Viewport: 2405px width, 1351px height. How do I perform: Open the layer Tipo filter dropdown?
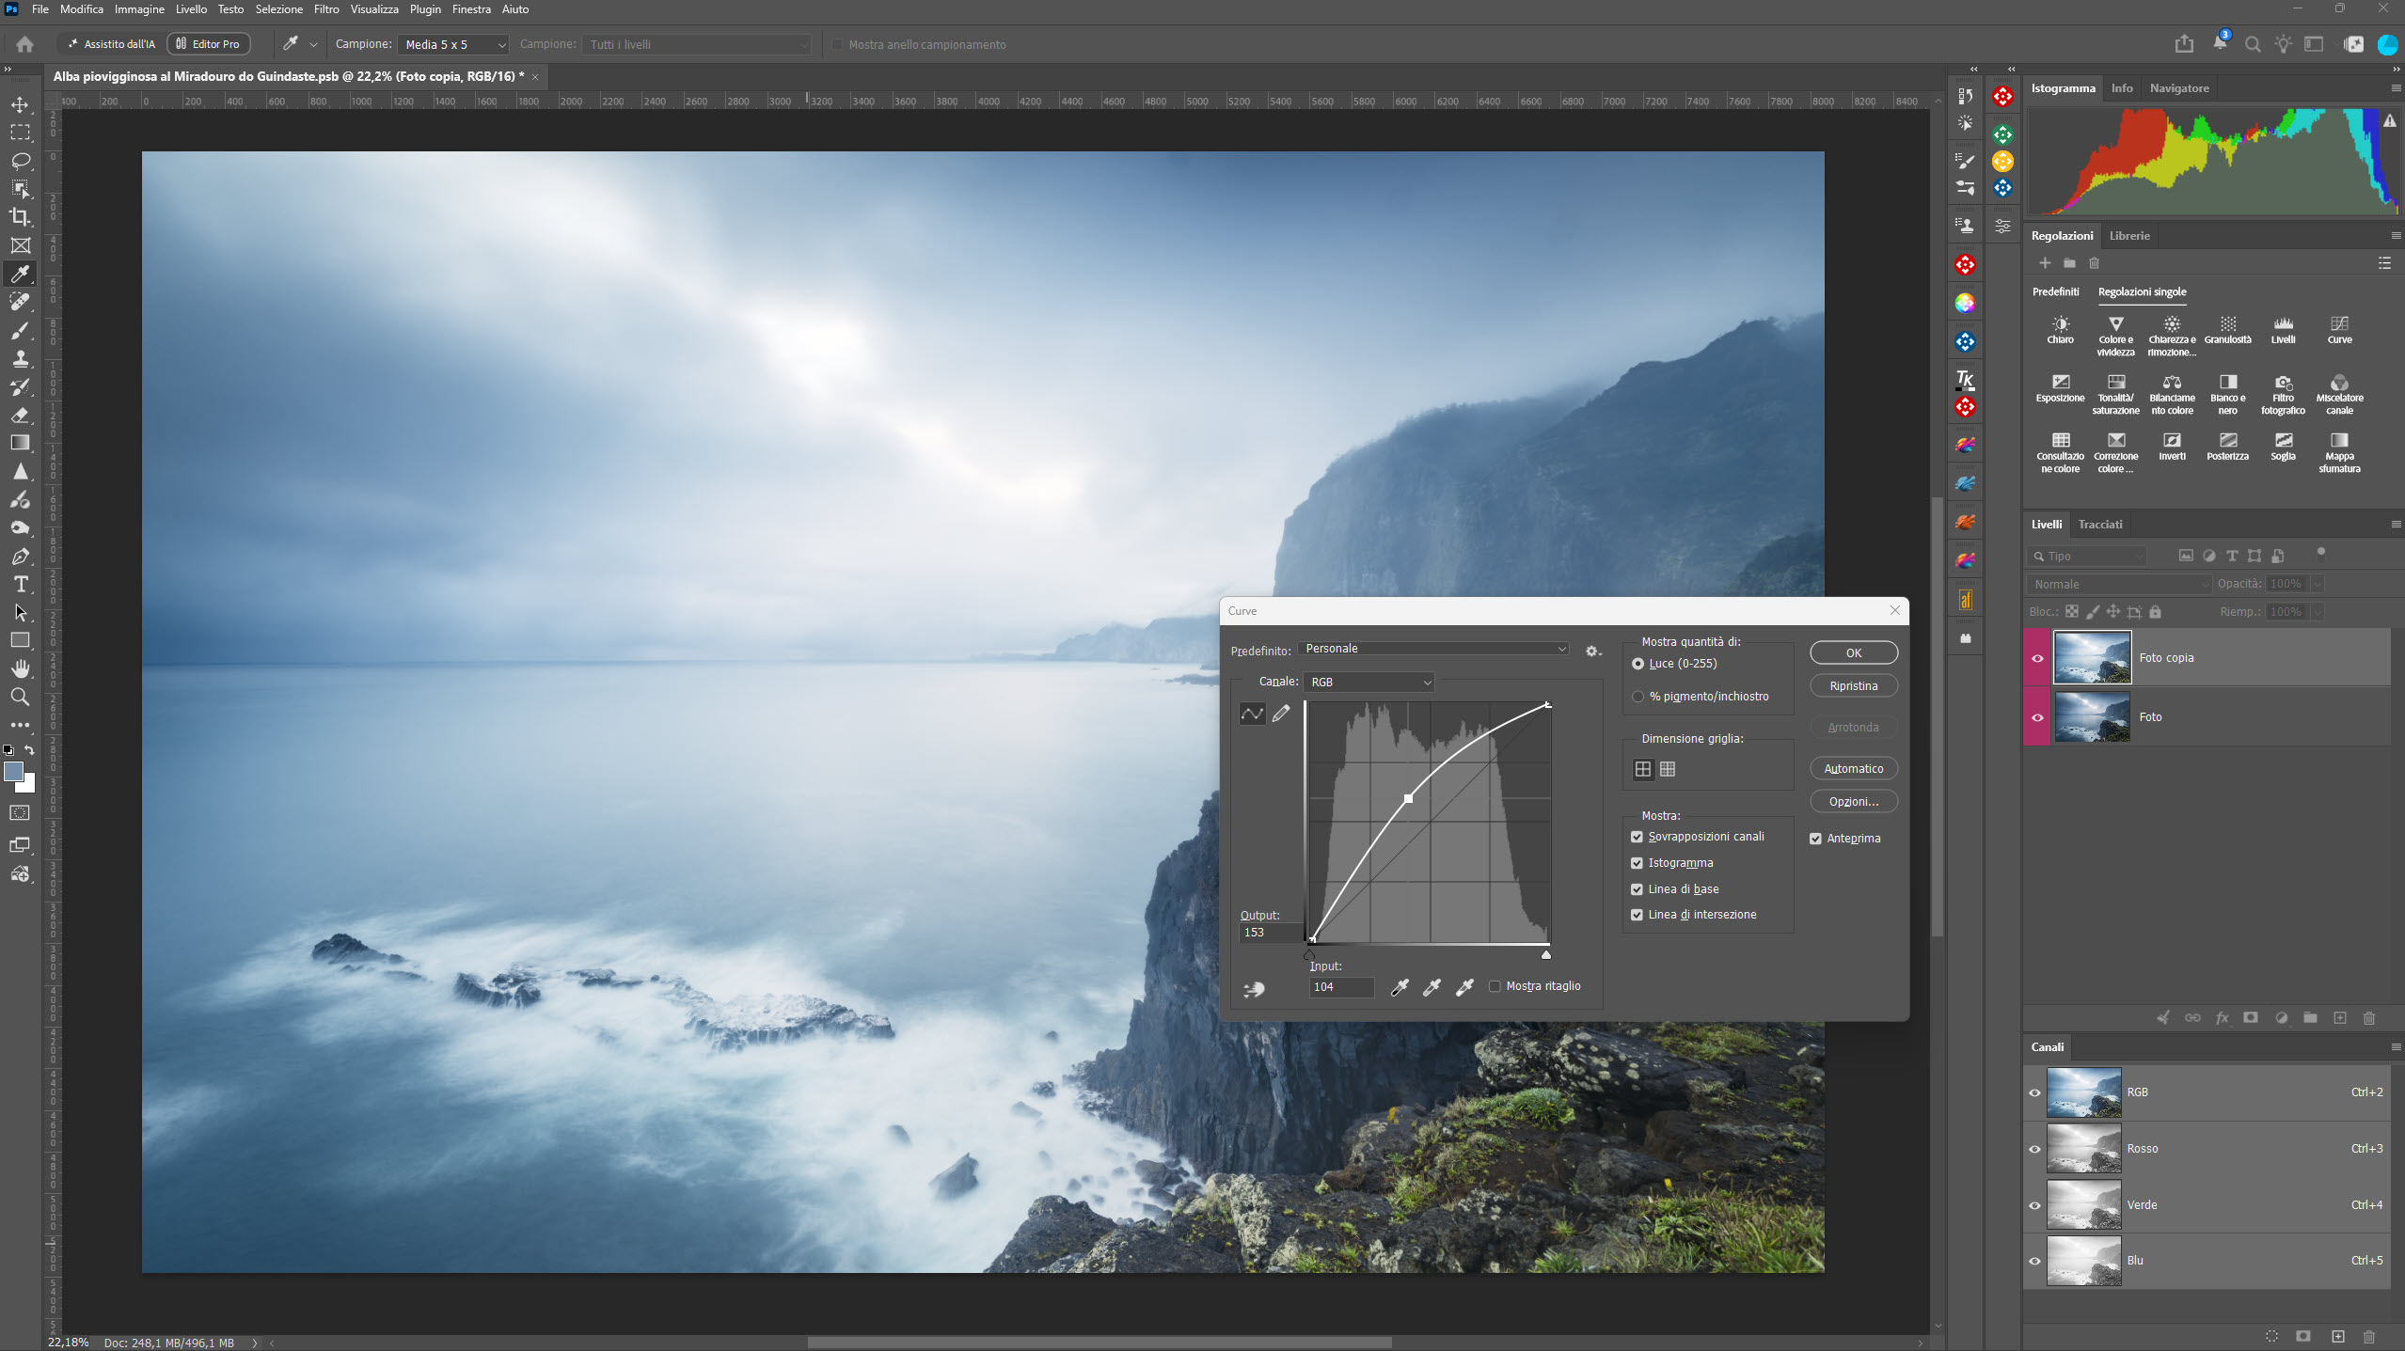click(2087, 557)
